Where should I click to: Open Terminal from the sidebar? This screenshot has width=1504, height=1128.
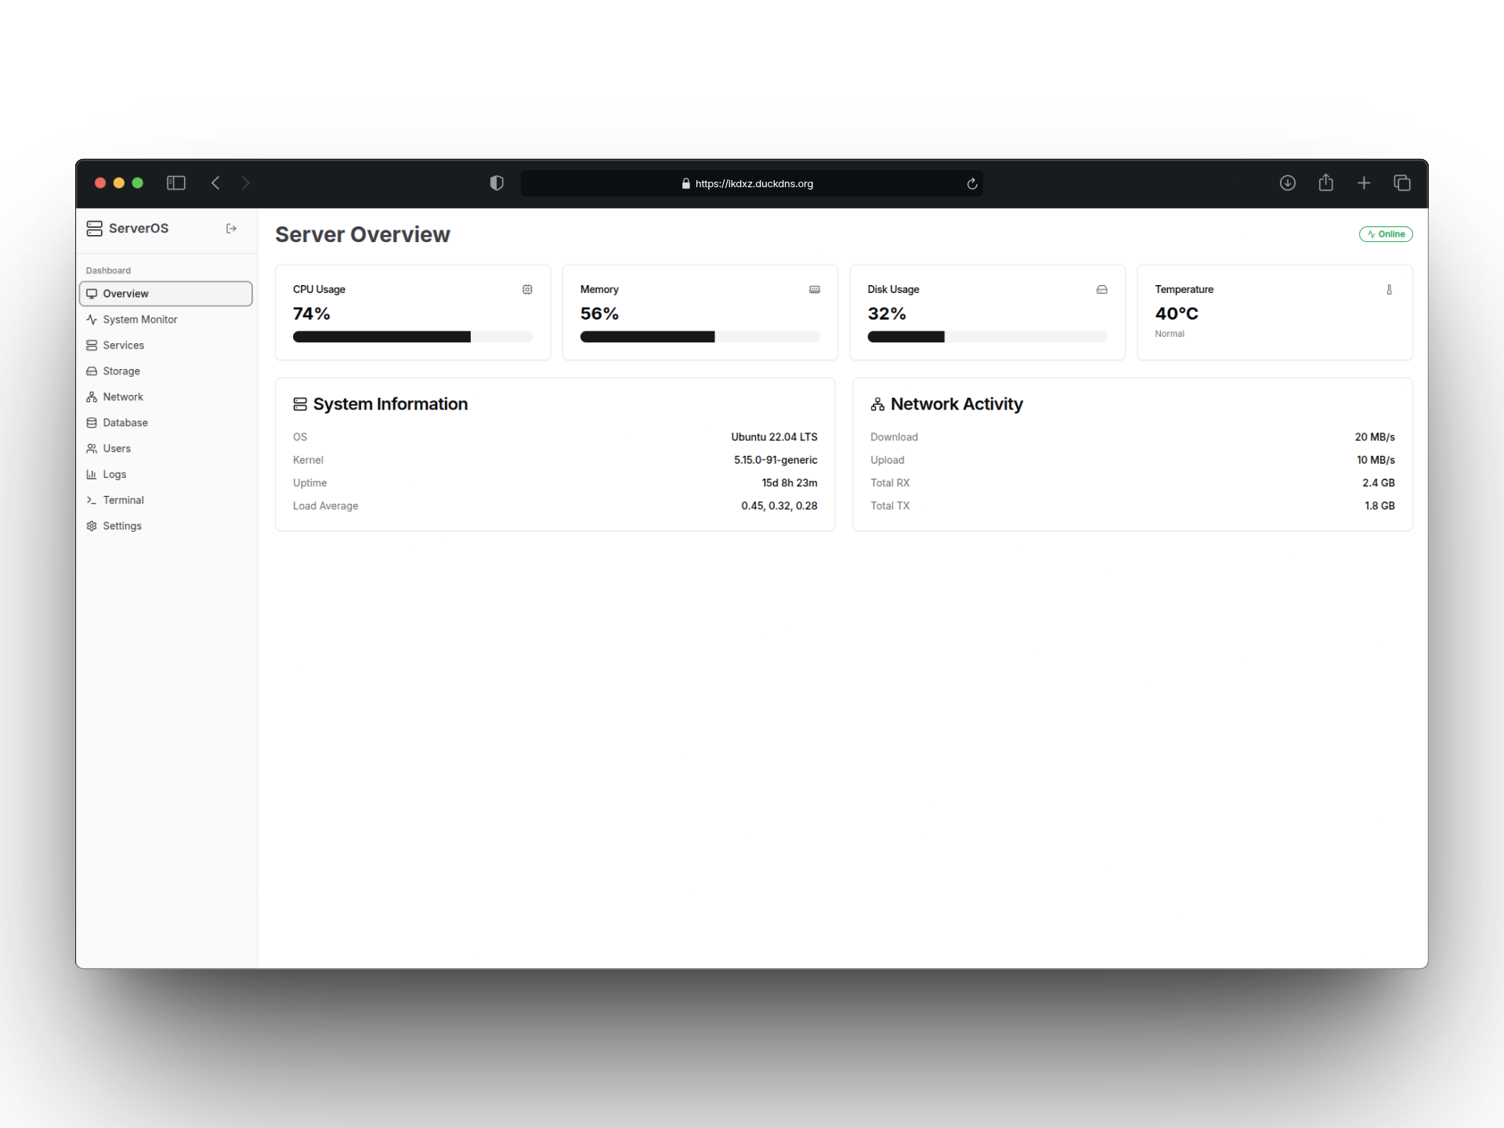(123, 501)
